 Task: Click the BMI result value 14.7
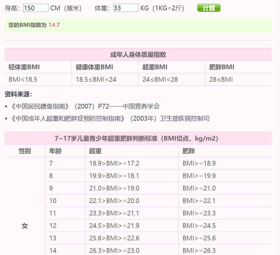(54, 25)
